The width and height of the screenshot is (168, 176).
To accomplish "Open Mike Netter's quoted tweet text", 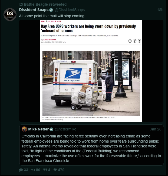I will tap(91, 149).
